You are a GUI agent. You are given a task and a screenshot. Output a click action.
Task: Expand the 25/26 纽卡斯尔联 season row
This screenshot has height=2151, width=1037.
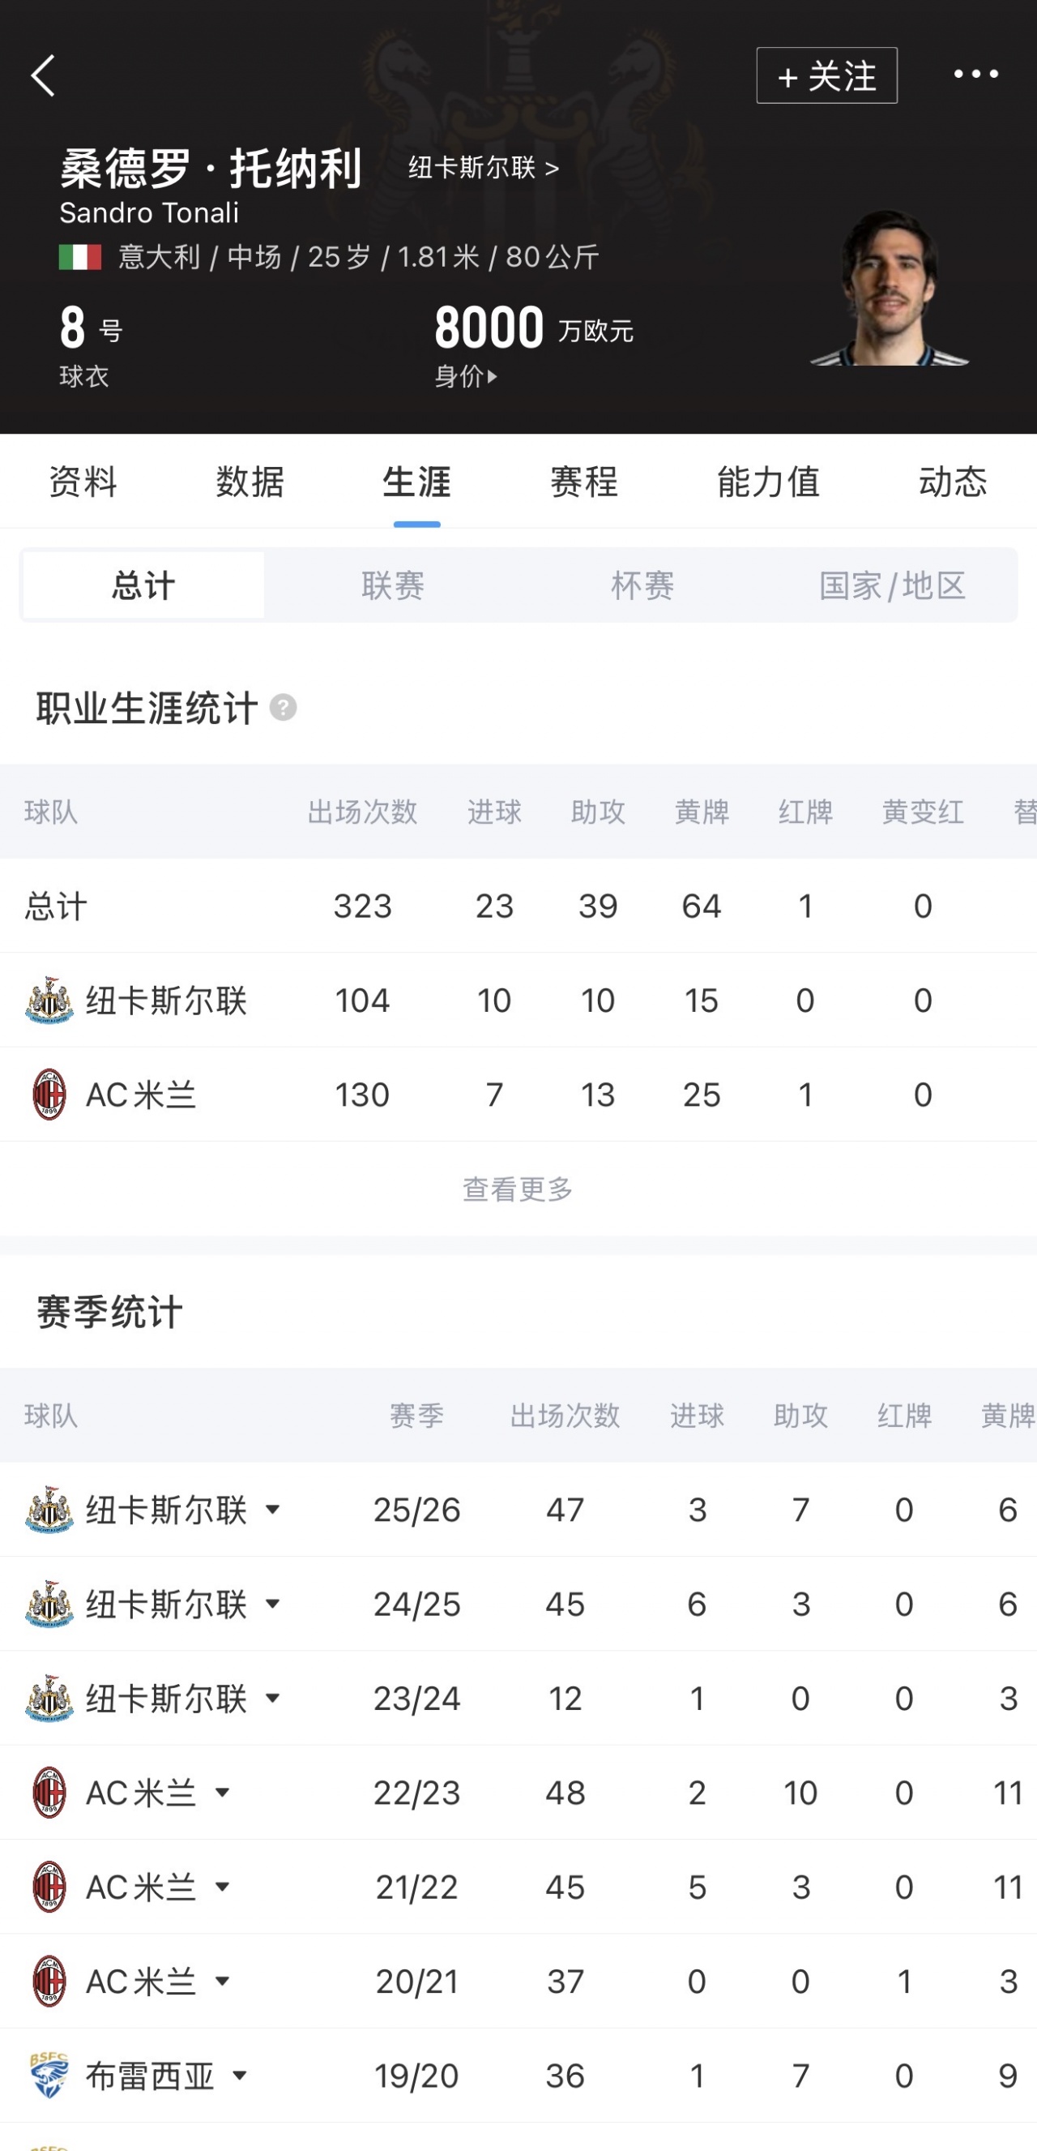pyautogui.click(x=272, y=1510)
